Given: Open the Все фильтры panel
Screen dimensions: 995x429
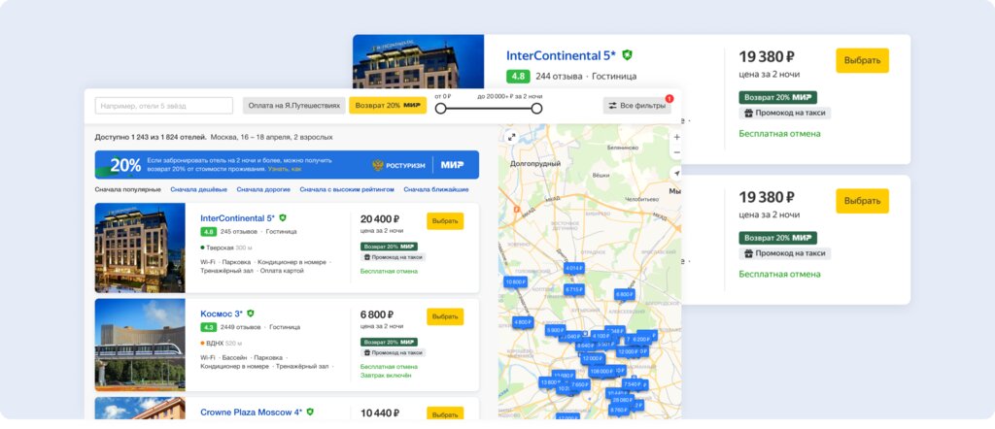Looking at the screenshot, I should 636,105.
